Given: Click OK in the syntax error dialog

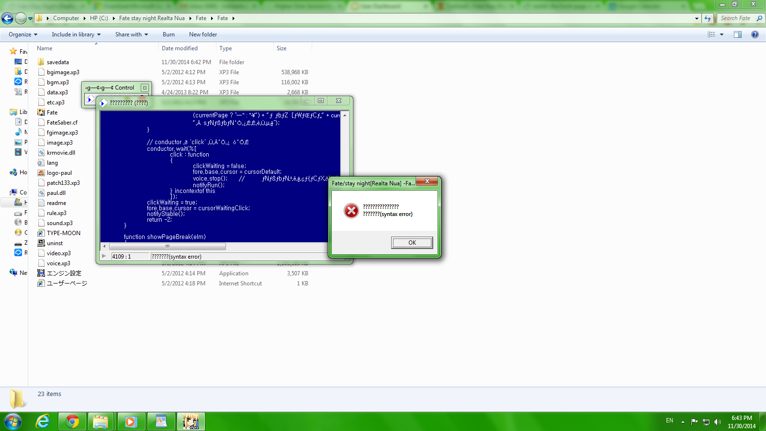Looking at the screenshot, I should [x=412, y=243].
